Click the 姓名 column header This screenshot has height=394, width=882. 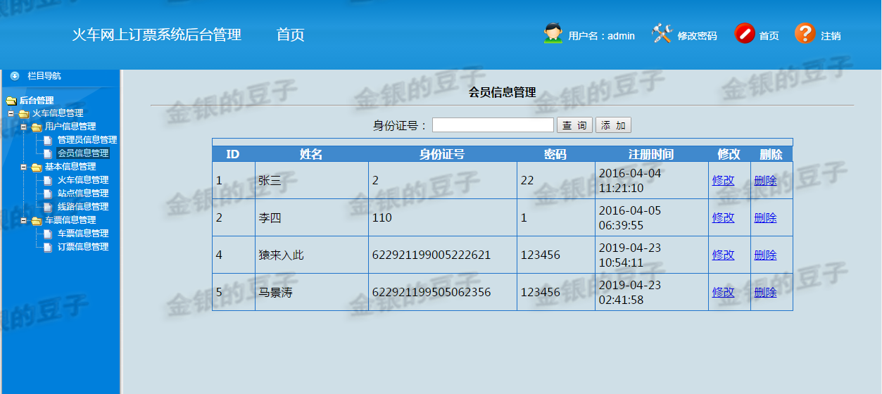click(311, 154)
